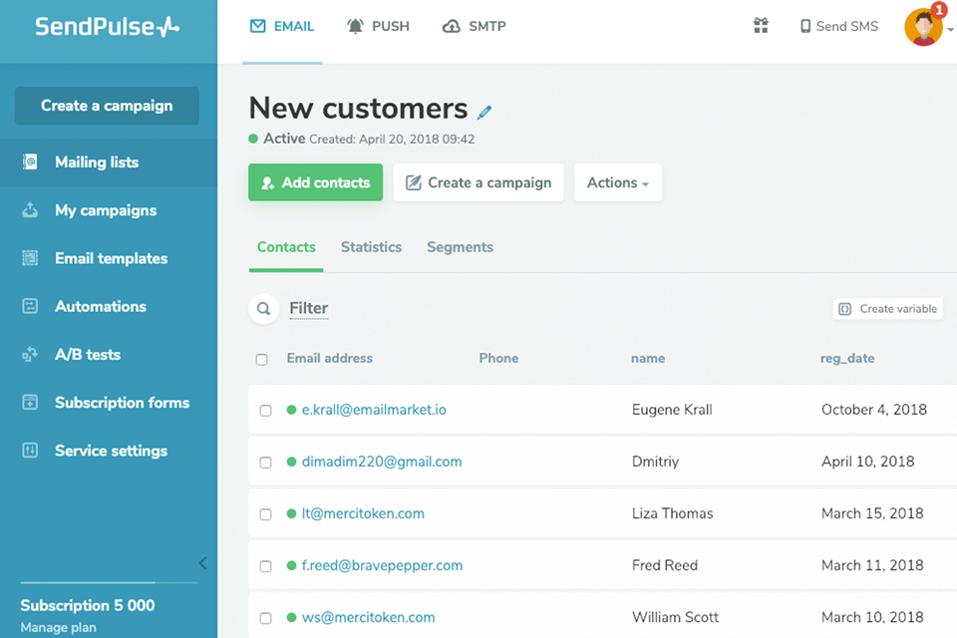Click the user avatar picture
The height and width of the screenshot is (638, 957).
point(923,28)
